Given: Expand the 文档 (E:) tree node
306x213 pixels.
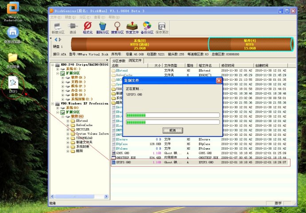Looking at the screenshot, I should point(63,82).
